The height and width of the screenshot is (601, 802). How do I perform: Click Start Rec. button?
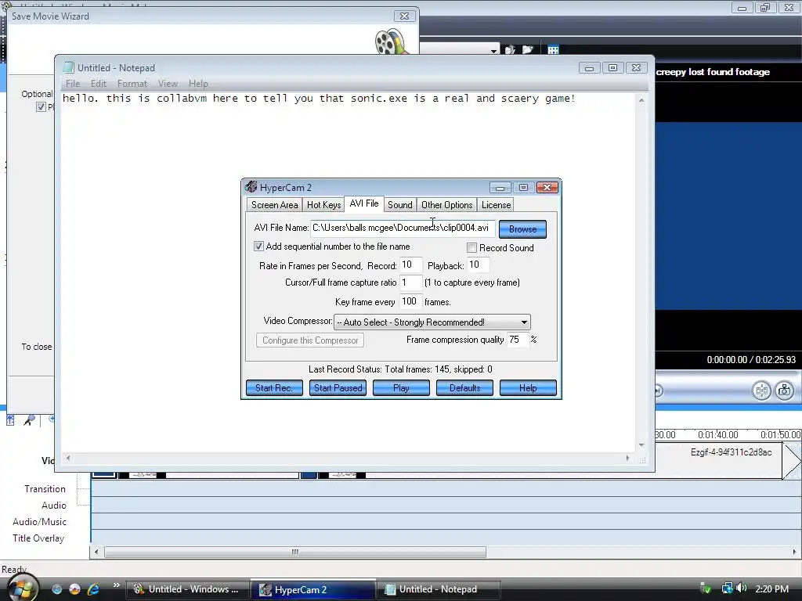pos(274,388)
